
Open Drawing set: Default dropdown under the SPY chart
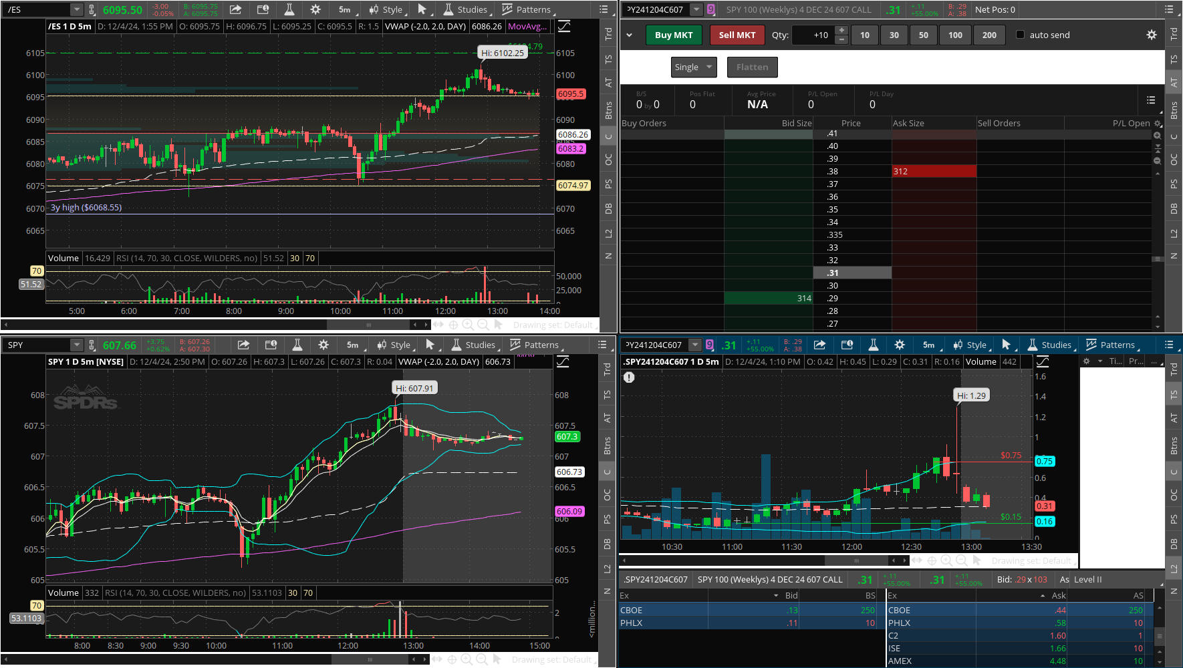(552, 660)
